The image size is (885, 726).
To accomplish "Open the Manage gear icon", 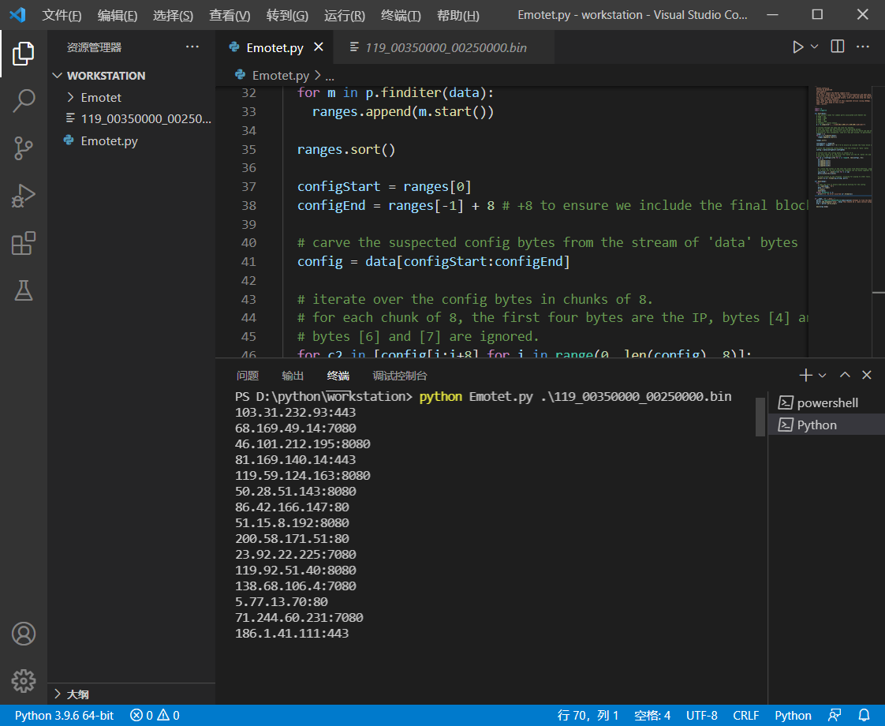I will (24, 680).
